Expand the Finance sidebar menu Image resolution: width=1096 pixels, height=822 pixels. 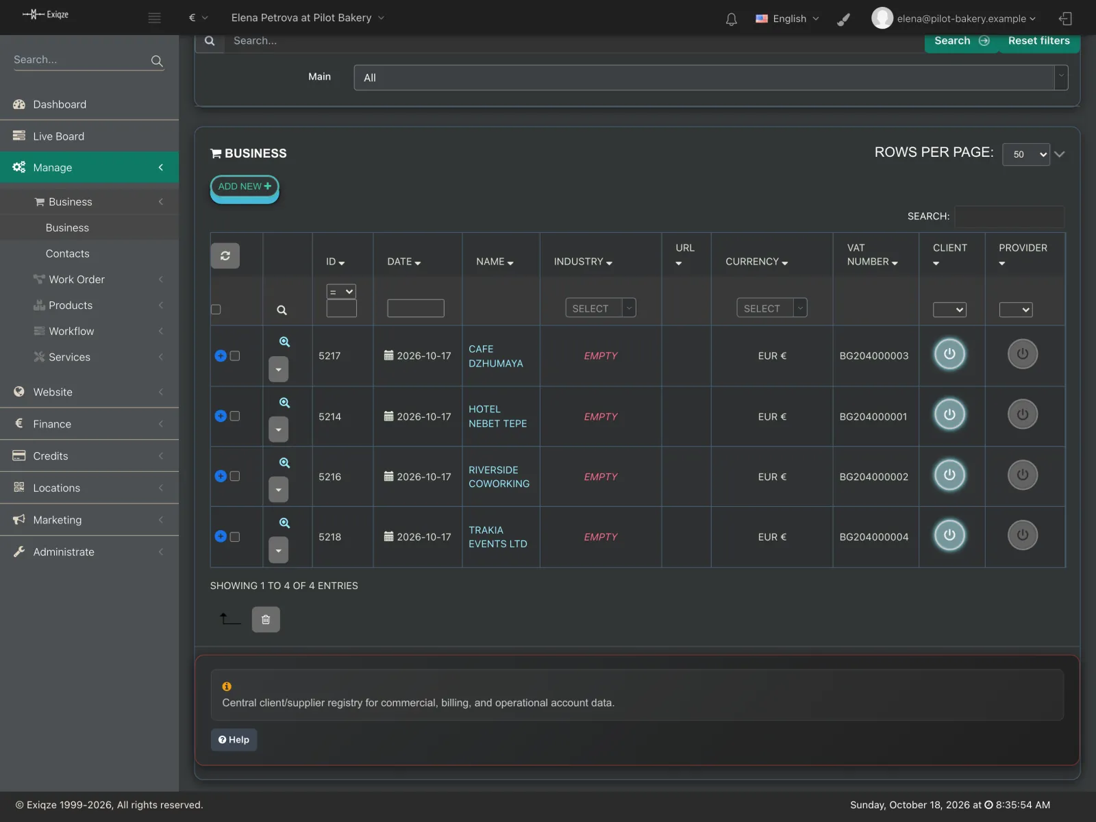(89, 424)
